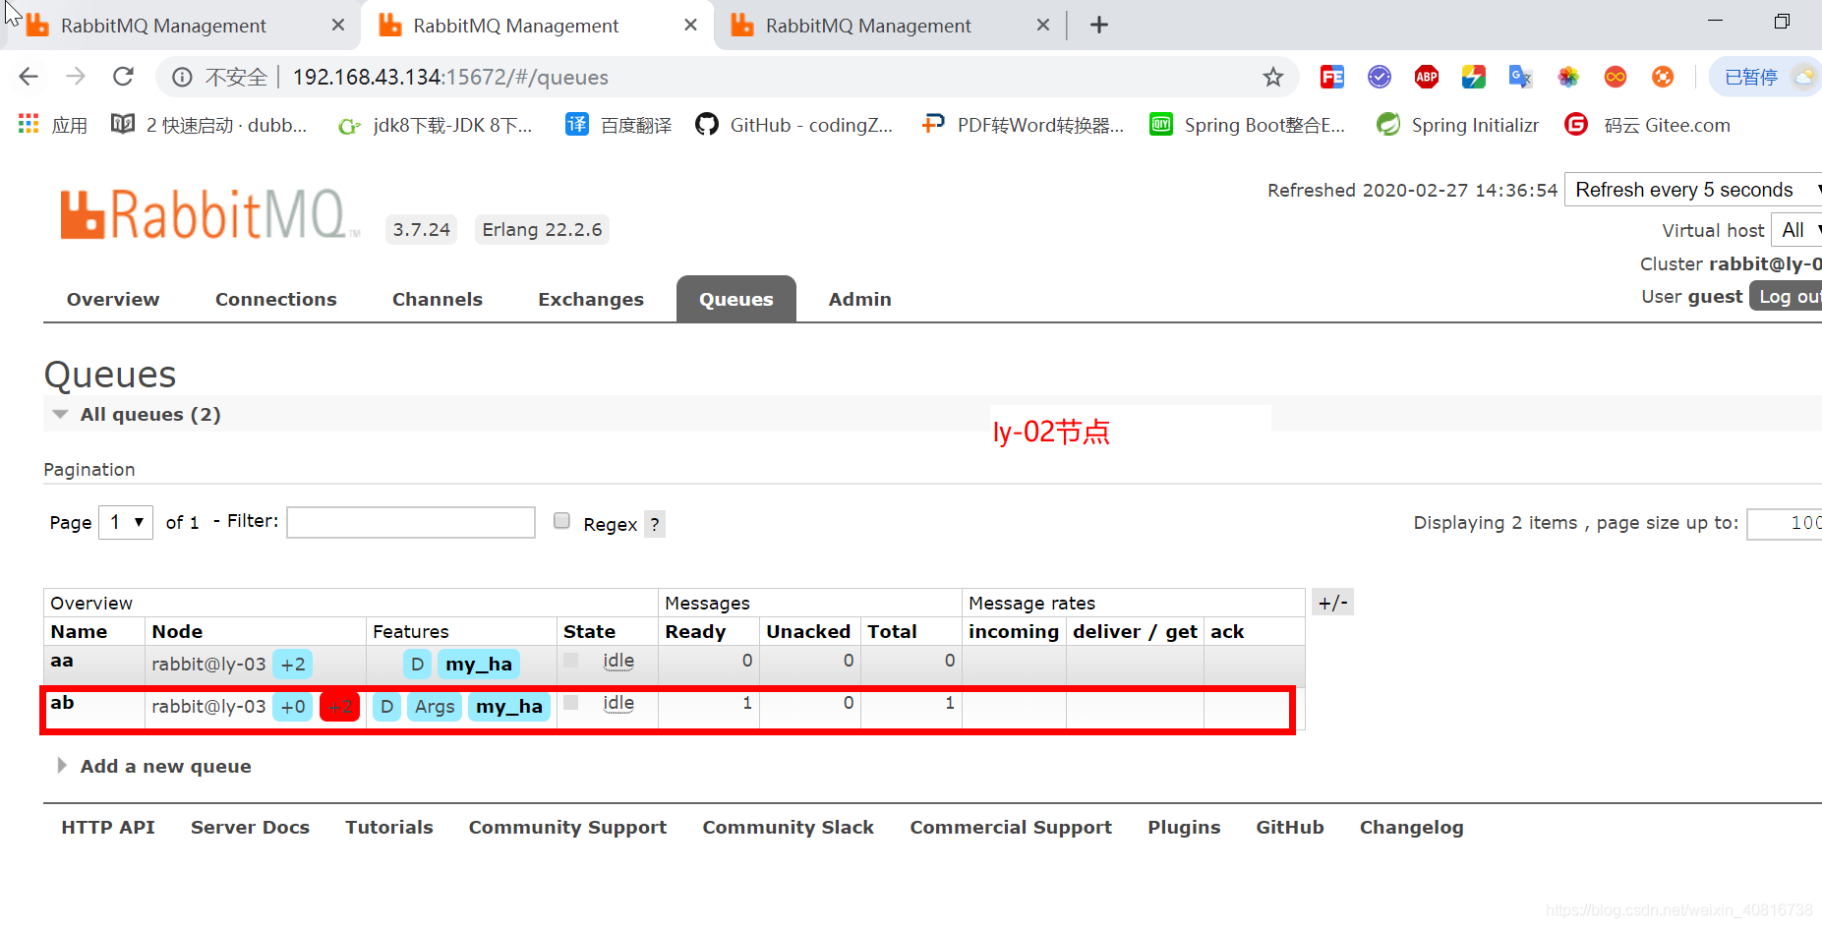Switch to the Exchanges tab
1822x928 pixels.
click(x=591, y=299)
